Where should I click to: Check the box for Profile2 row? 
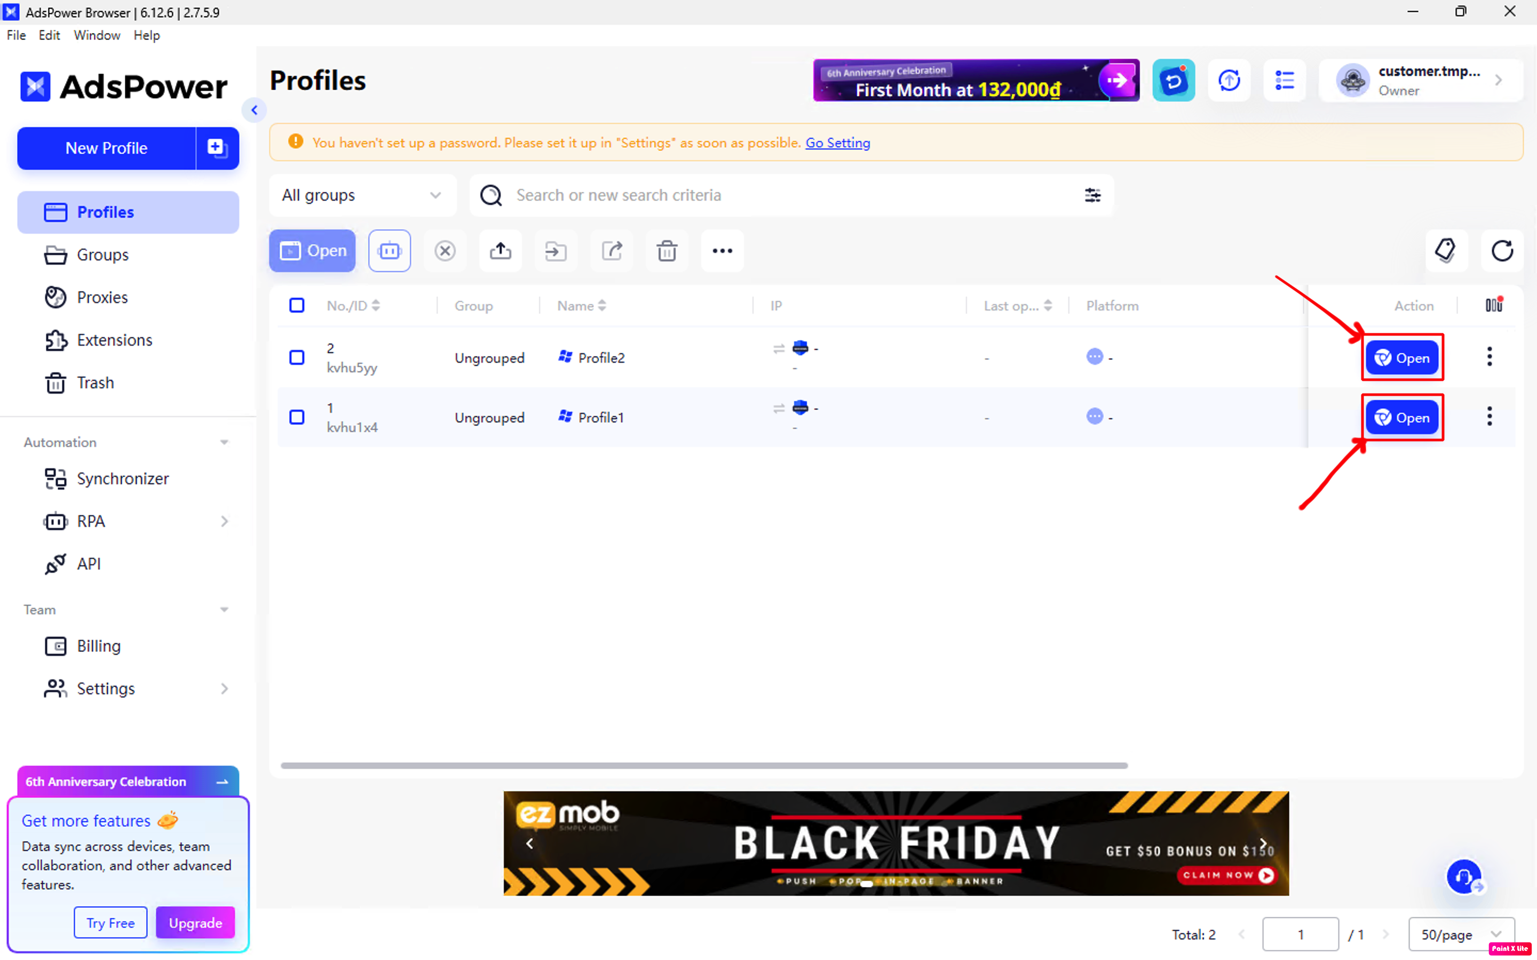[297, 357]
